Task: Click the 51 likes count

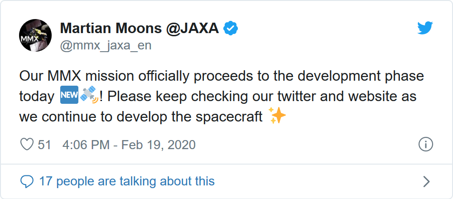Action: [44, 145]
